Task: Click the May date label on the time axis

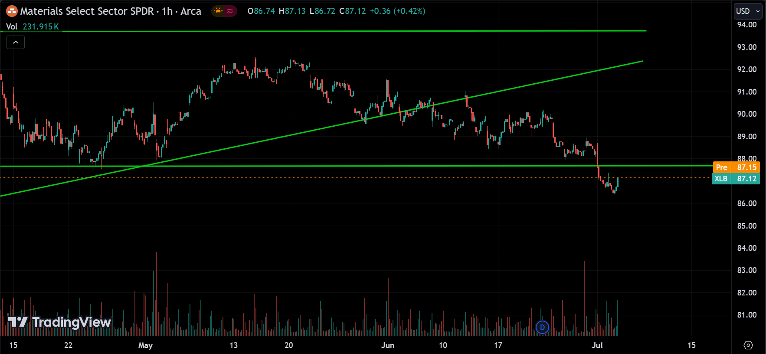Action: (145, 345)
